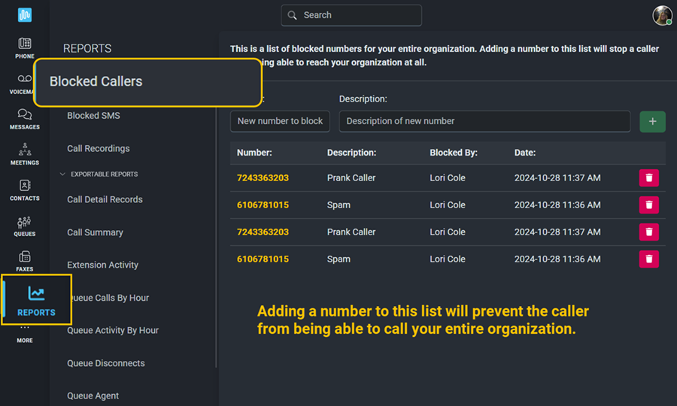This screenshot has width=677, height=406.
Task: Click the New number to block field
Action: tap(280, 121)
